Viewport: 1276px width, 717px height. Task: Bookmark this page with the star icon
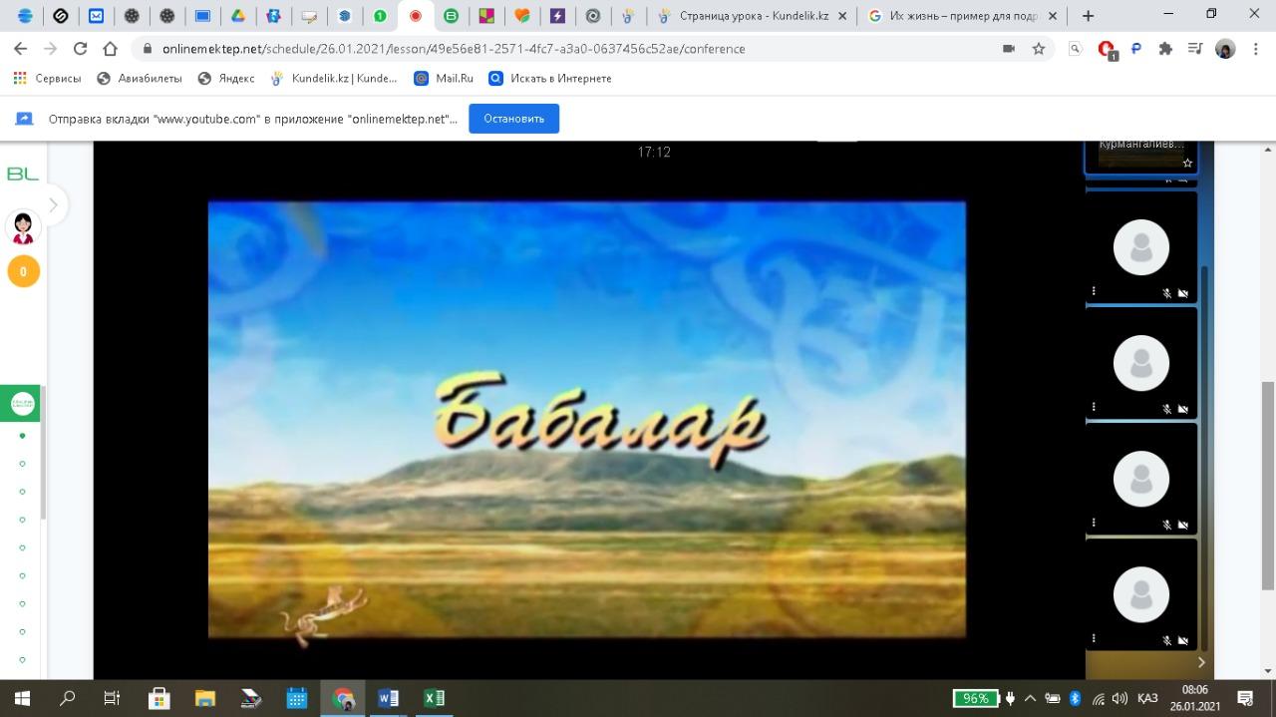[x=1038, y=49]
